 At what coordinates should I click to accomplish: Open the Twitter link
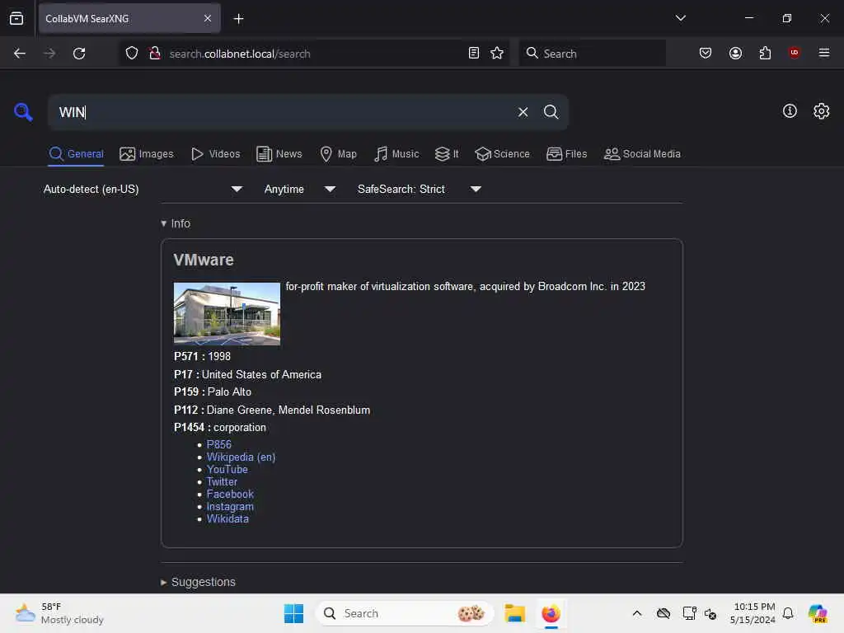222,481
